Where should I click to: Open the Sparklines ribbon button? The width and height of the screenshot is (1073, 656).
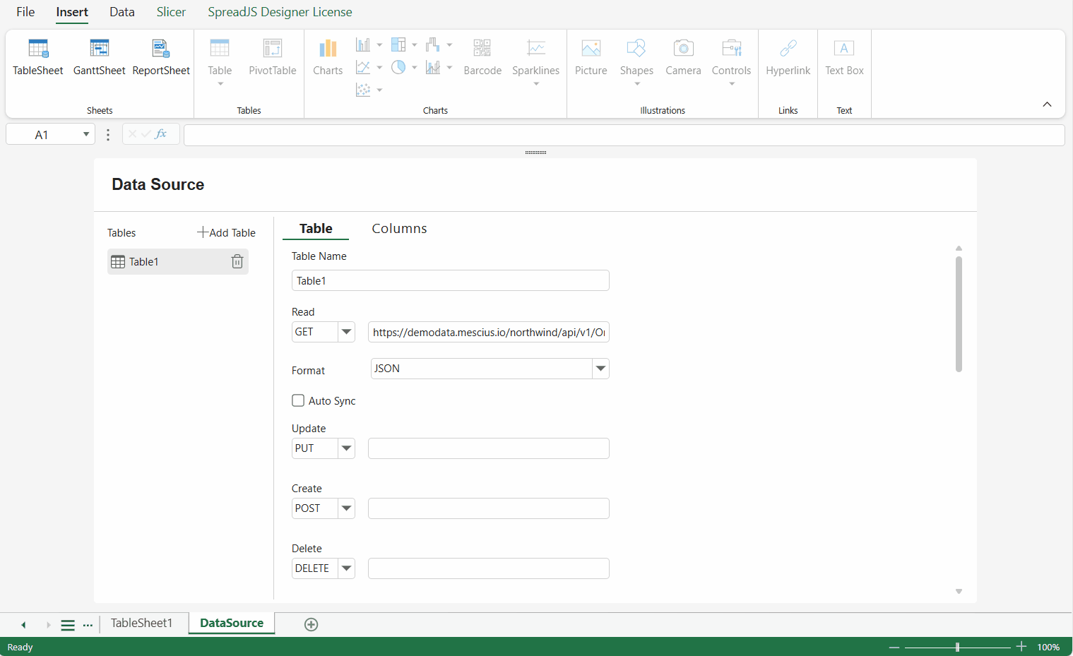pos(536,61)
